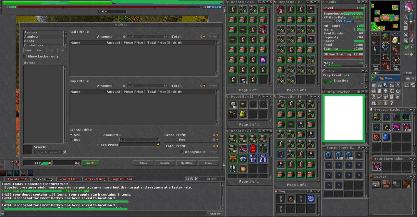
Task: Click the blue backpack in Brocade Backpack
Action: click(386, 137)
